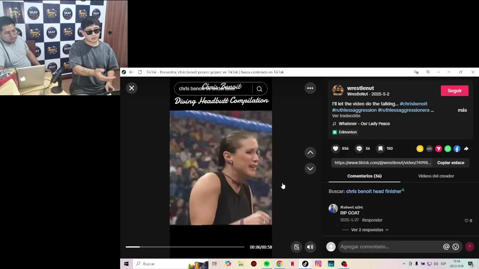Open Task View on taskbar
Screen dimensions: 479x269
coord(214,264)
